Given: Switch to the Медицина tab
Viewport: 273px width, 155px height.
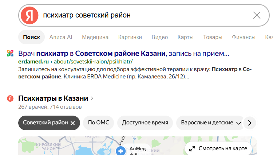Looking at the screenshot, I should pyautogui.click(x=95, y=37).
